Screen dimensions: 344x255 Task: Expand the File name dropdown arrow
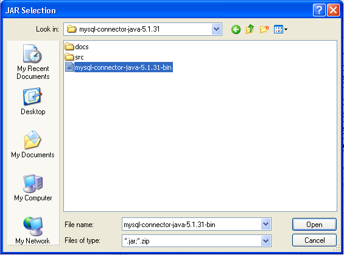pyautogui.click(x=265, y=224)
